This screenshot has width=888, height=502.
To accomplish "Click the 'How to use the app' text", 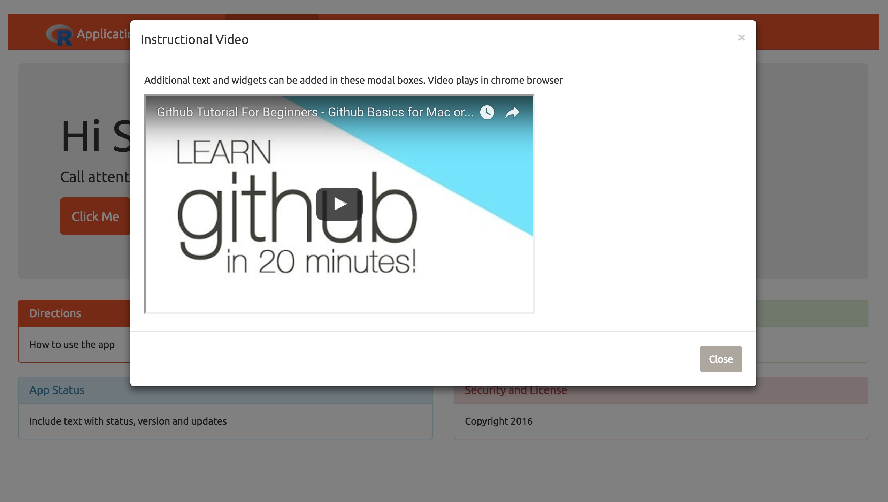I will point(72,344).
